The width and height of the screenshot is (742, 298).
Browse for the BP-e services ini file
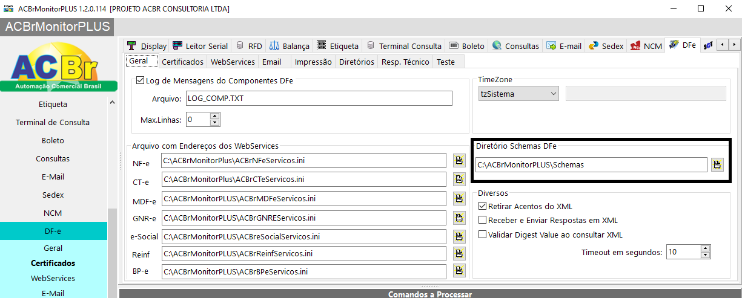[459, 271]
